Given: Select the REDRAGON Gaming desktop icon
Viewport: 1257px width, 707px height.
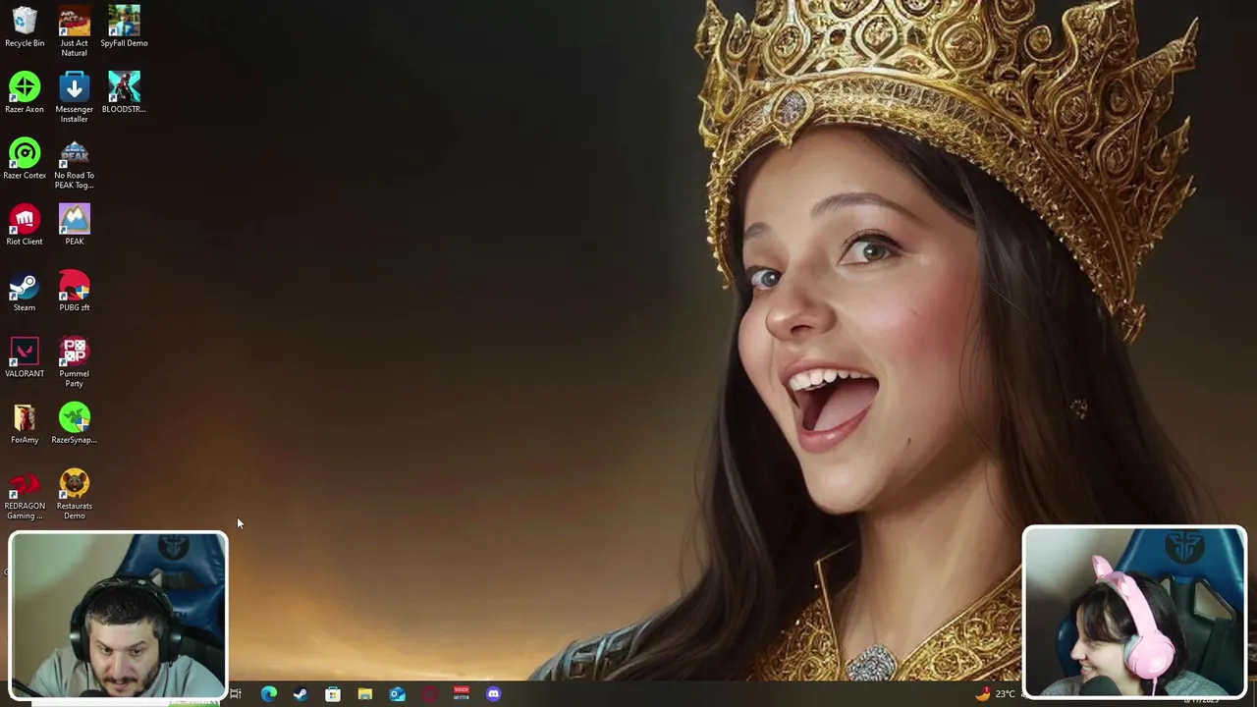Looking at the screenshot, I should [x=25, y=494].
